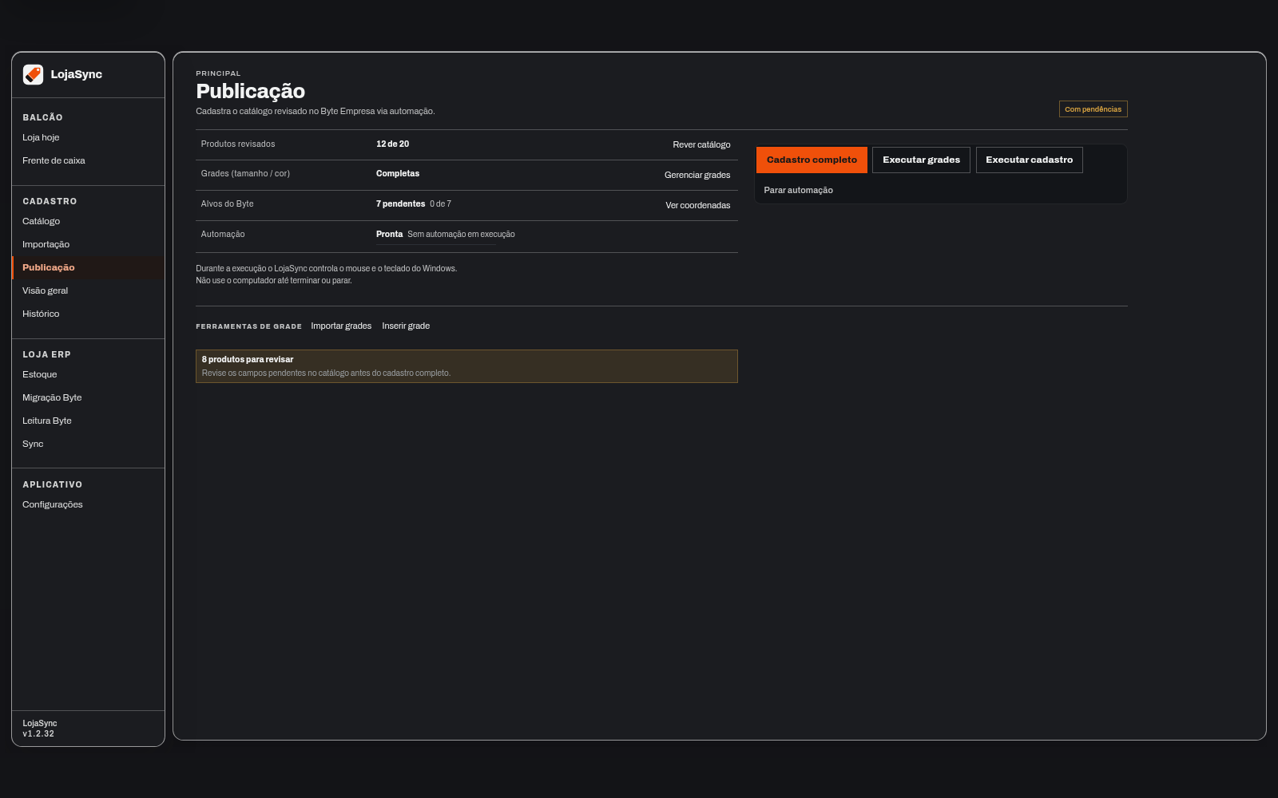
Task: Run the Executar grades action
Action: [921, 160]
